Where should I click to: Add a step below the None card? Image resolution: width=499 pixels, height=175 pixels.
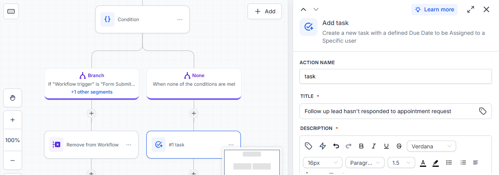coord(194,114)
